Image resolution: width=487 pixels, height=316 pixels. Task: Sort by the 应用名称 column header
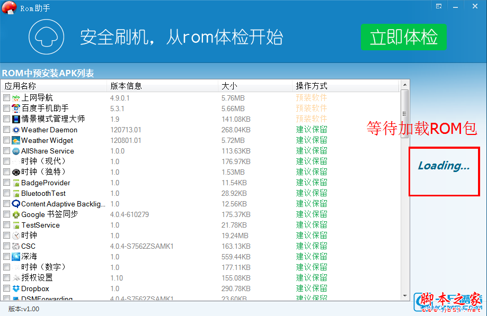coord(54,86)
